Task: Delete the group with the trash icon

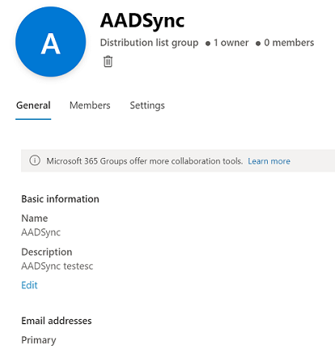Action: pyautogui.click(x=108, y=62)
